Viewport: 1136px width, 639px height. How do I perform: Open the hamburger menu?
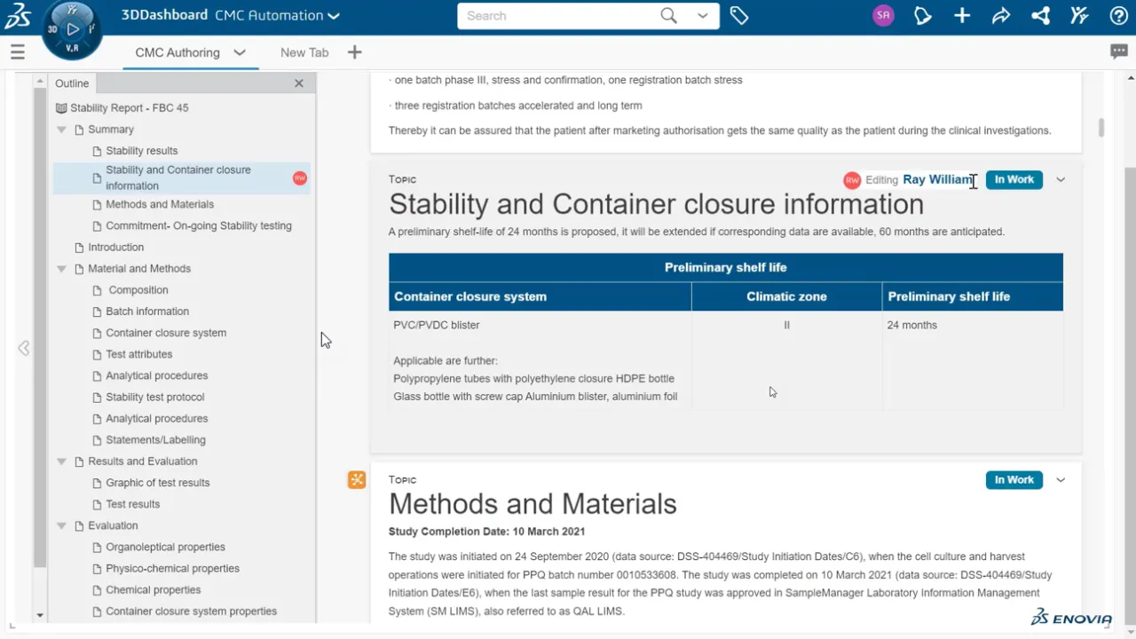(x=18, y=52)
